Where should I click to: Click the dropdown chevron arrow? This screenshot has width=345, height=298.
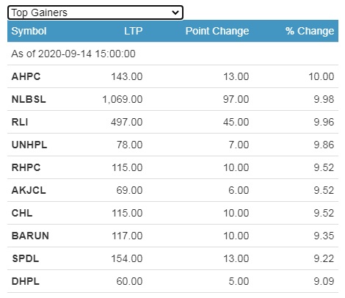coord(175,12)
